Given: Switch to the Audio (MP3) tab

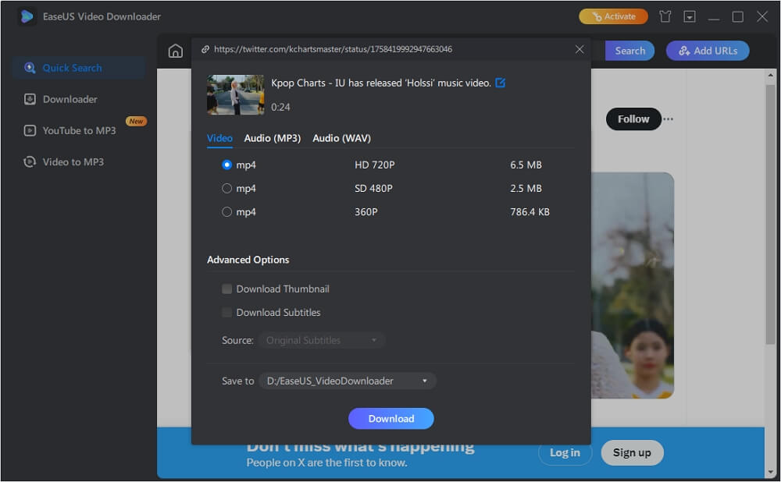Looking at the screenshot, I should point(272,138).
